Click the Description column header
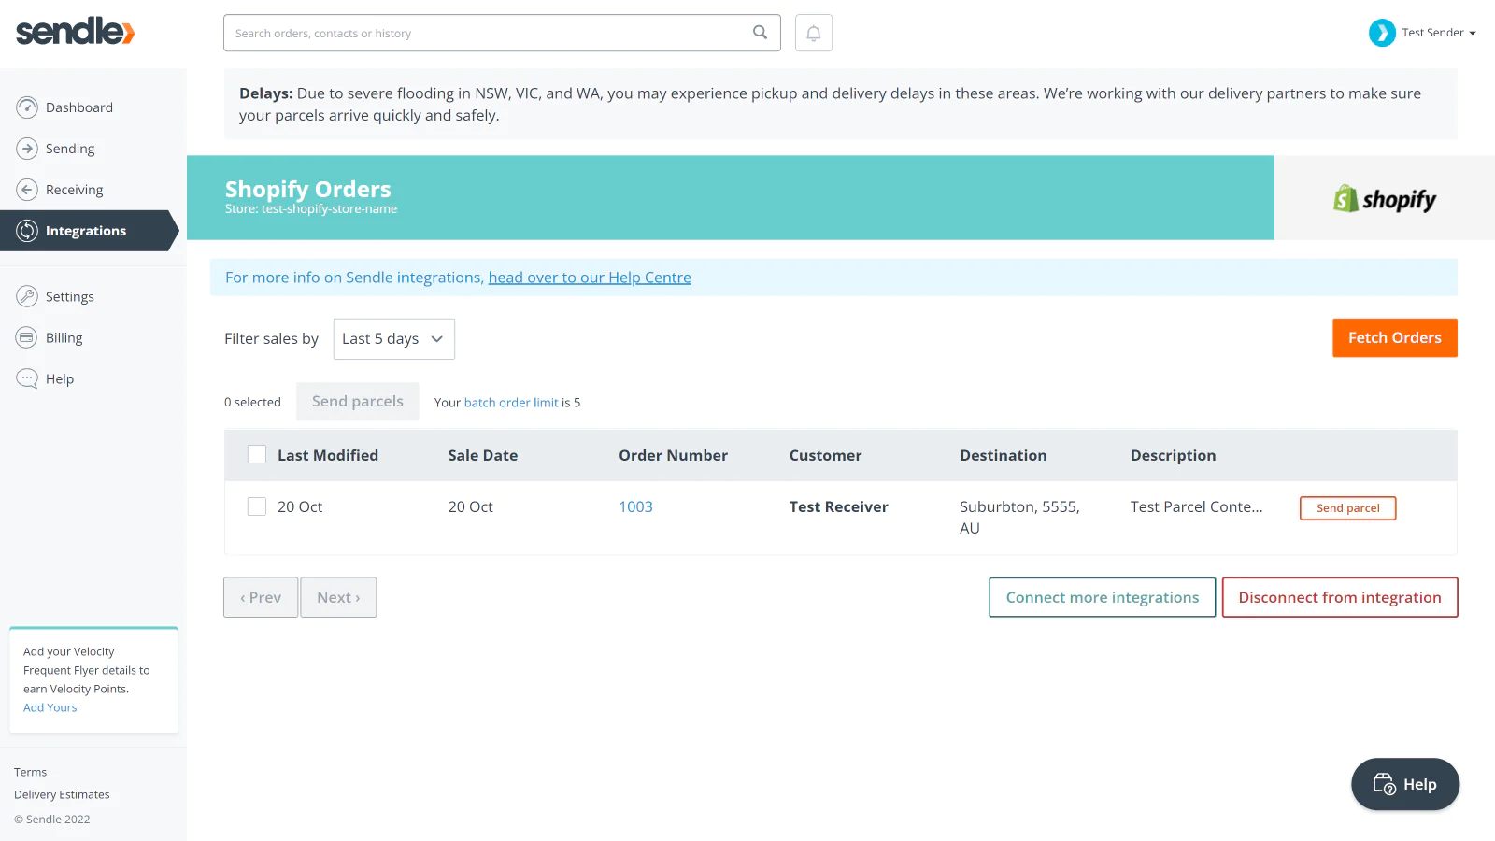1495x841 pixels. [x=1174, y=455]
